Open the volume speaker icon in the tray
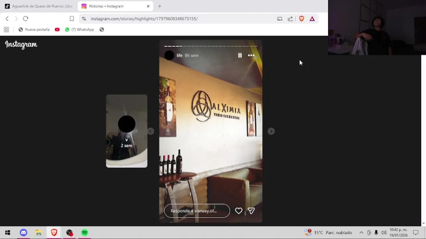Screen dimensions: 426x239 (384, 233)
